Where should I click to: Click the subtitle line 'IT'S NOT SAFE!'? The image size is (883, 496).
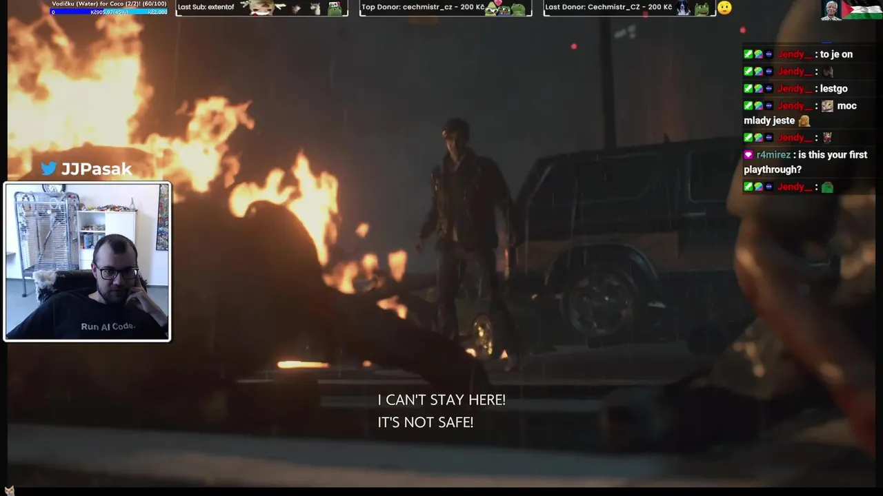point(426,422)
